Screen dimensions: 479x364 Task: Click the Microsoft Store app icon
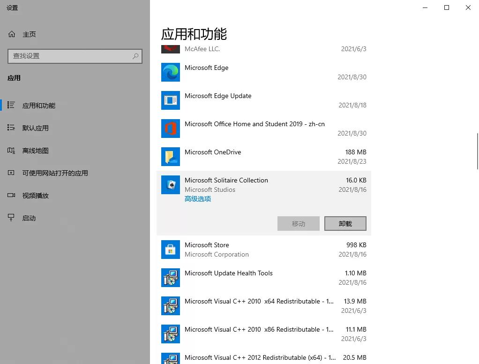pos(170,250)
